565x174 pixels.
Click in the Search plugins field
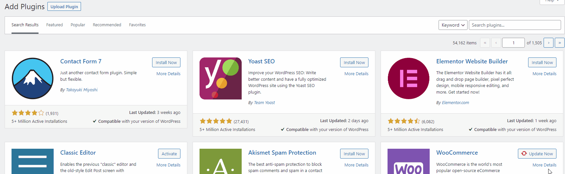click(515, 25)
